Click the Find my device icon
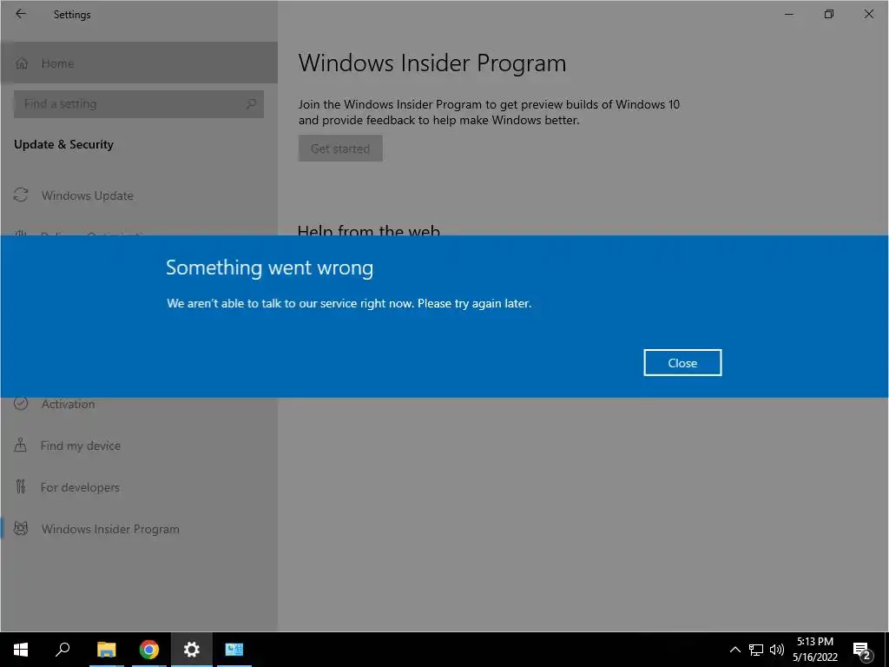The image size is (889, 667). pos(21,446)
